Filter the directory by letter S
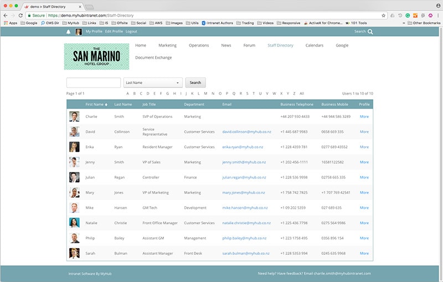Image resolution: width=443 pixels, height=282 pixels. [246, 94]
